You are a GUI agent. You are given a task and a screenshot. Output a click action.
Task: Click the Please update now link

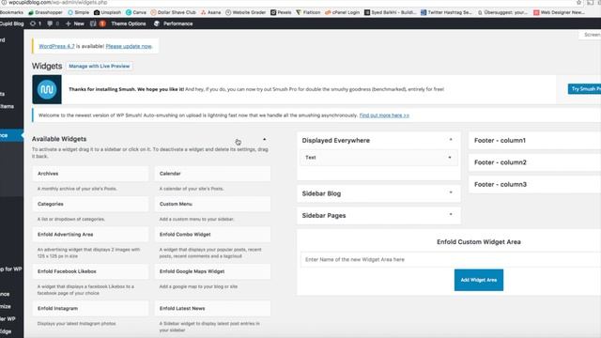129,46
